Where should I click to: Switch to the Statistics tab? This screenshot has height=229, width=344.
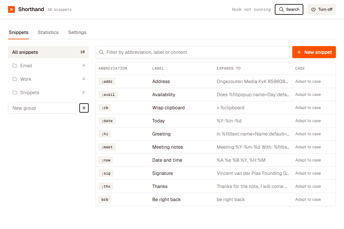coord(48,33)
